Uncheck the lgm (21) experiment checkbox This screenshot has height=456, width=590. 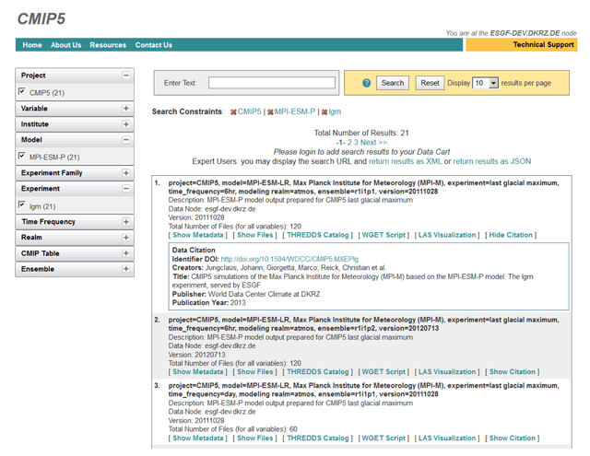pyautogui.click(x=22, y=205)
